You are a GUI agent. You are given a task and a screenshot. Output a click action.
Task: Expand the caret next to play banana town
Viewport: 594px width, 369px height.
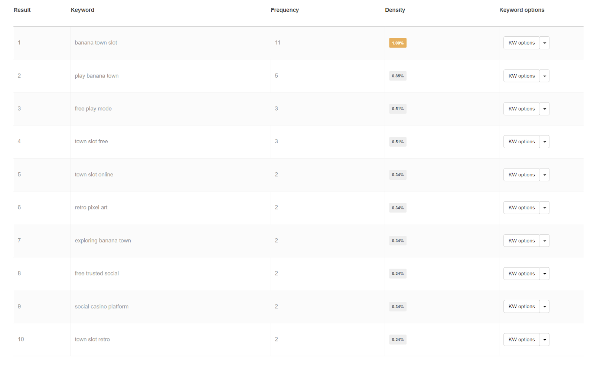(544, 76)
